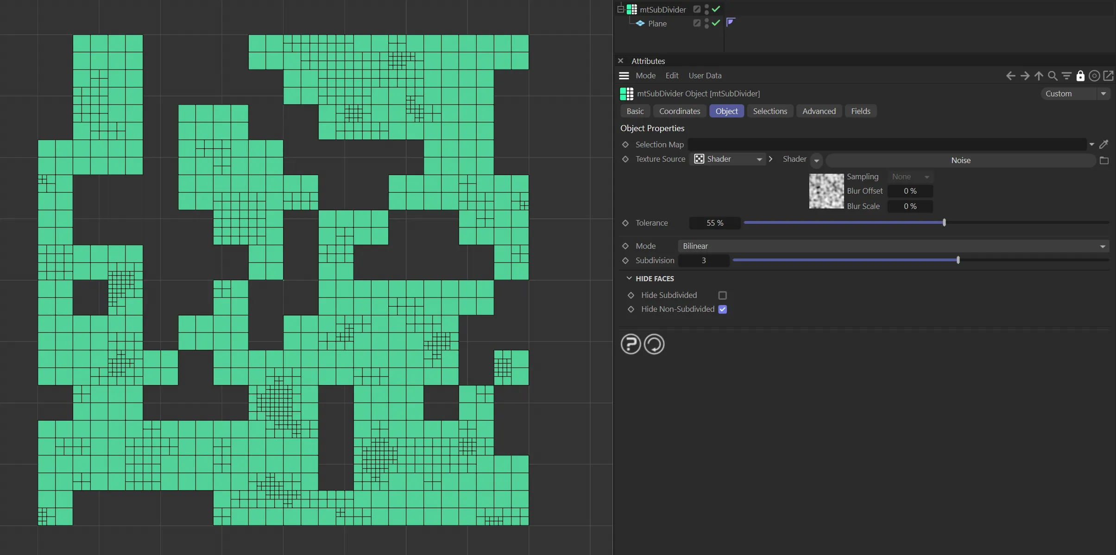The height and width of the screenshot is (555, 1116).
Task: Open the User Data menu
Action: tap(705, 76)
